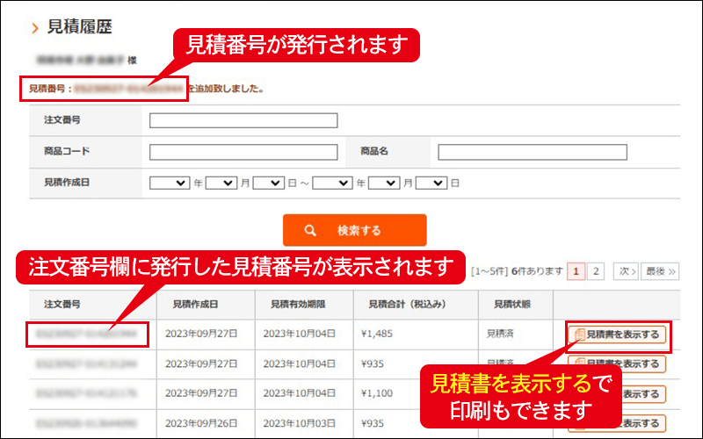703x439 pixels.
Task: Click the 注文番号 search input field
Action: coord(243,120)
